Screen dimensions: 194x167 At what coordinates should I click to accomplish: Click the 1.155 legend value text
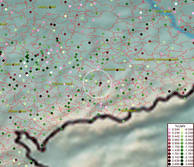point(176,147)
